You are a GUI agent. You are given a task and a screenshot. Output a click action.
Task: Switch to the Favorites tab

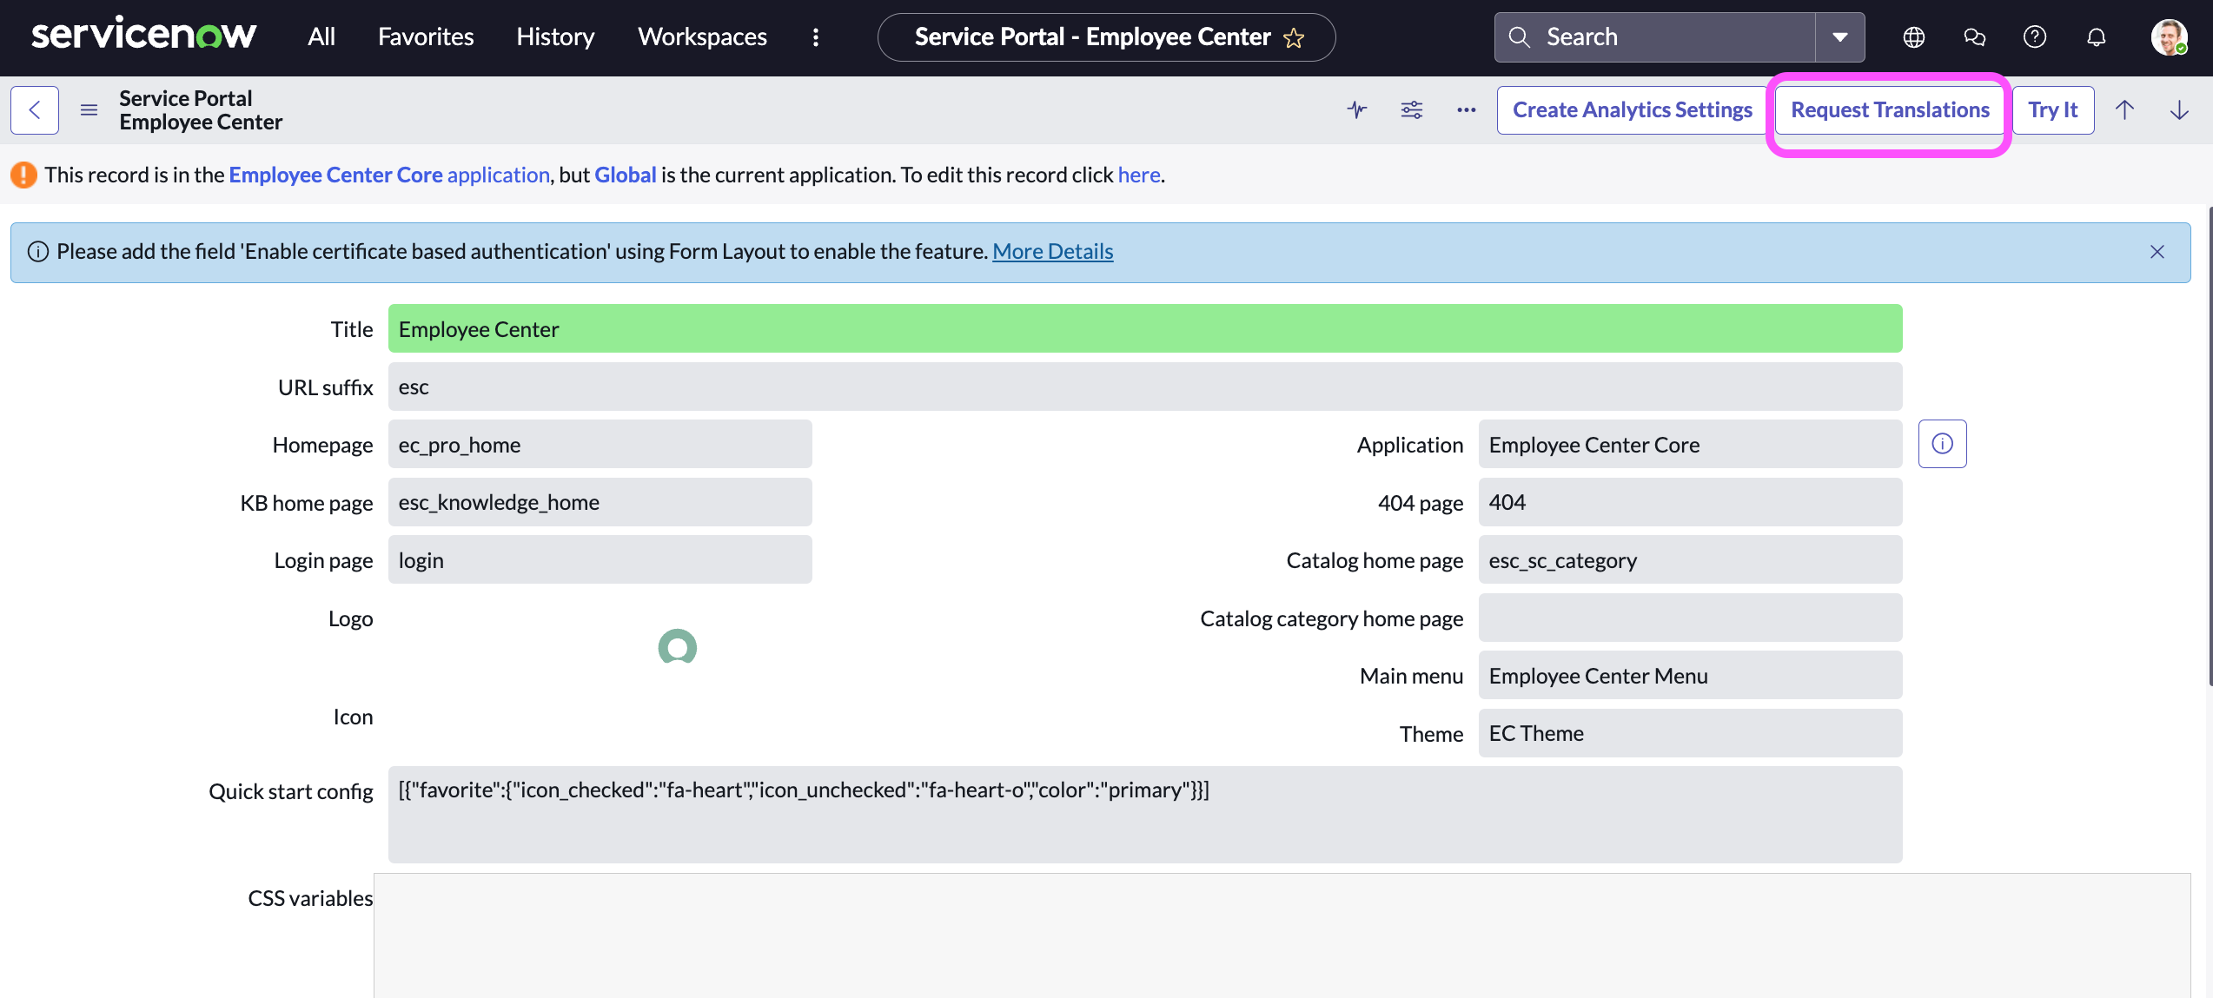pos(425,36)
